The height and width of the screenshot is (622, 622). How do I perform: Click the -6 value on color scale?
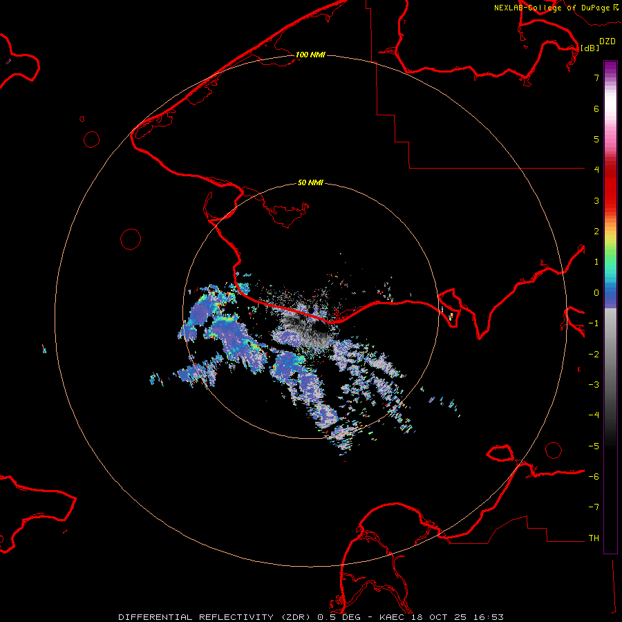[x=594, y=477]
